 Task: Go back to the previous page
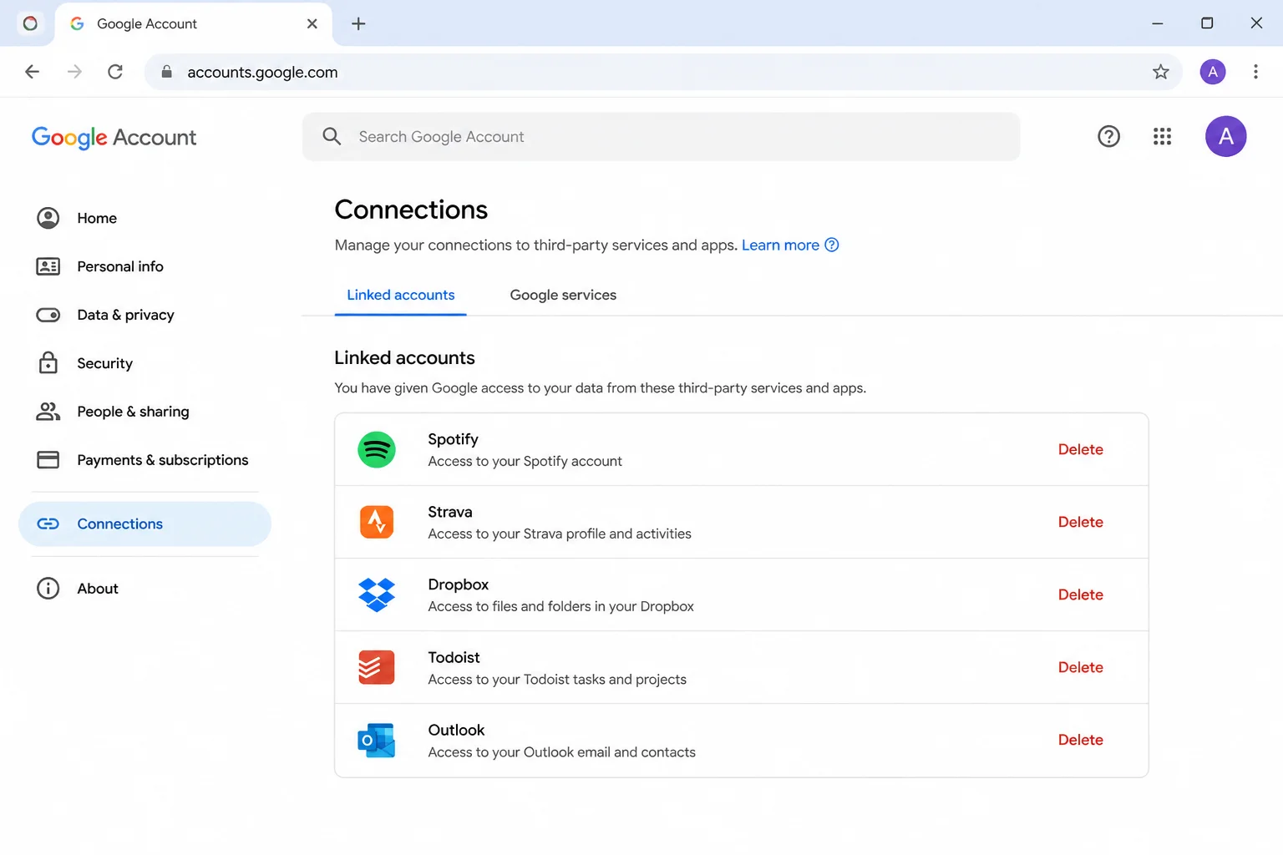[32, 72]
